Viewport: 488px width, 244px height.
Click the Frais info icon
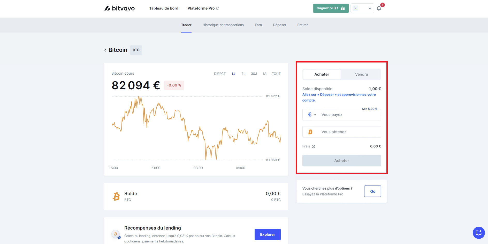tap(313, 146)
